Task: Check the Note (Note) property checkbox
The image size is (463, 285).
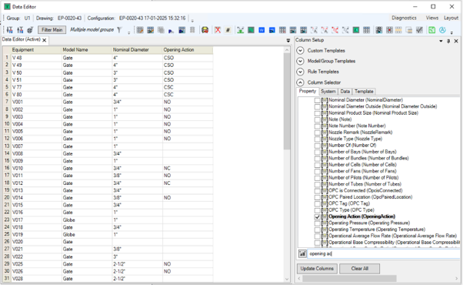Action: tap(318, 119)
